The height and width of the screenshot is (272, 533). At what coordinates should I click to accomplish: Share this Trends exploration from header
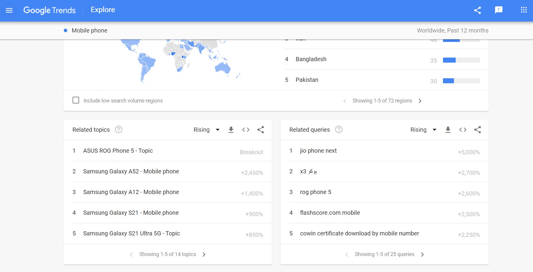[x=478, y=10]
